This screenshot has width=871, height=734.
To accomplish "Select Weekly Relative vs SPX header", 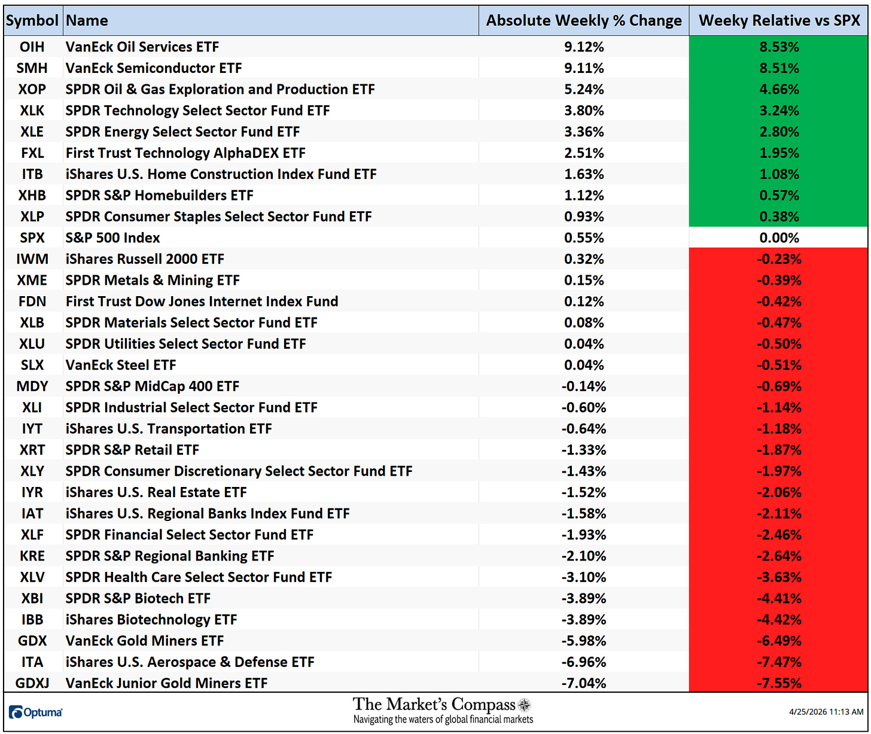I will (x=779, y=20).
